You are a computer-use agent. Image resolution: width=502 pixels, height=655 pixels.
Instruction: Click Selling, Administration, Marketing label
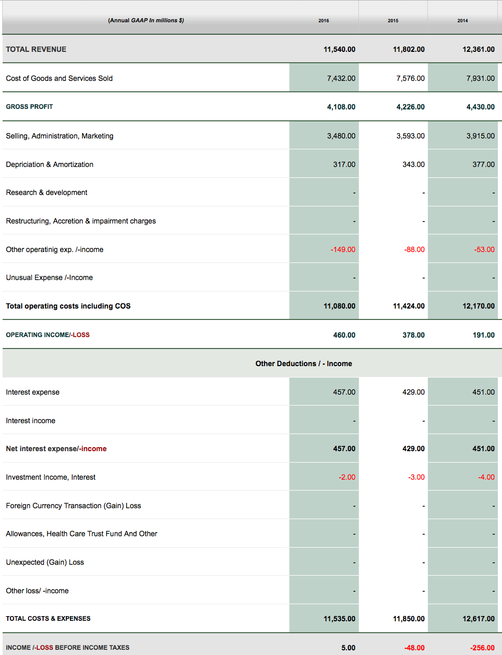[x=60, y=136]
